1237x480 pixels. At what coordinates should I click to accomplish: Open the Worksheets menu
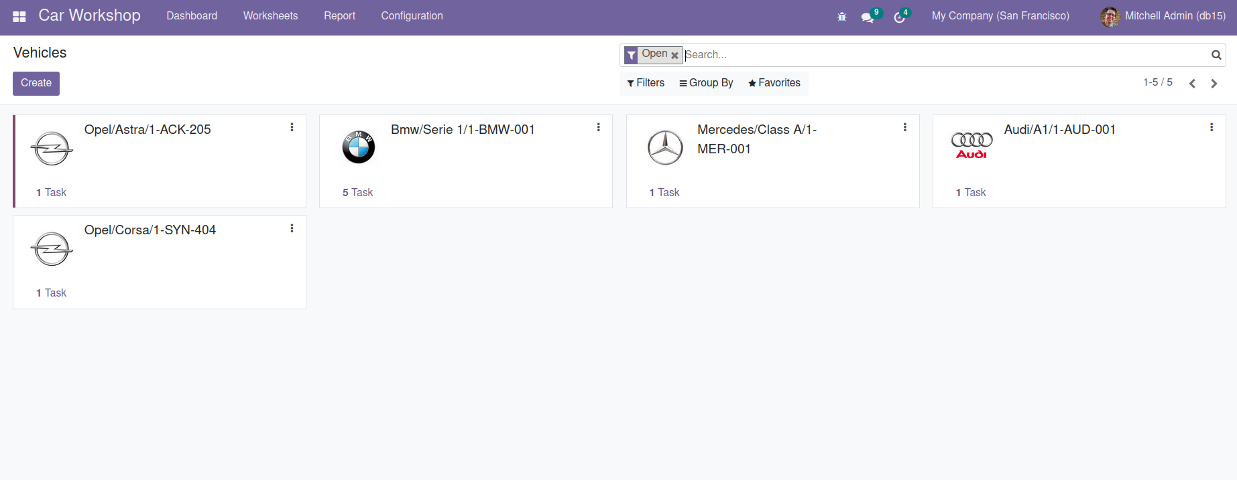click(270, 16)
